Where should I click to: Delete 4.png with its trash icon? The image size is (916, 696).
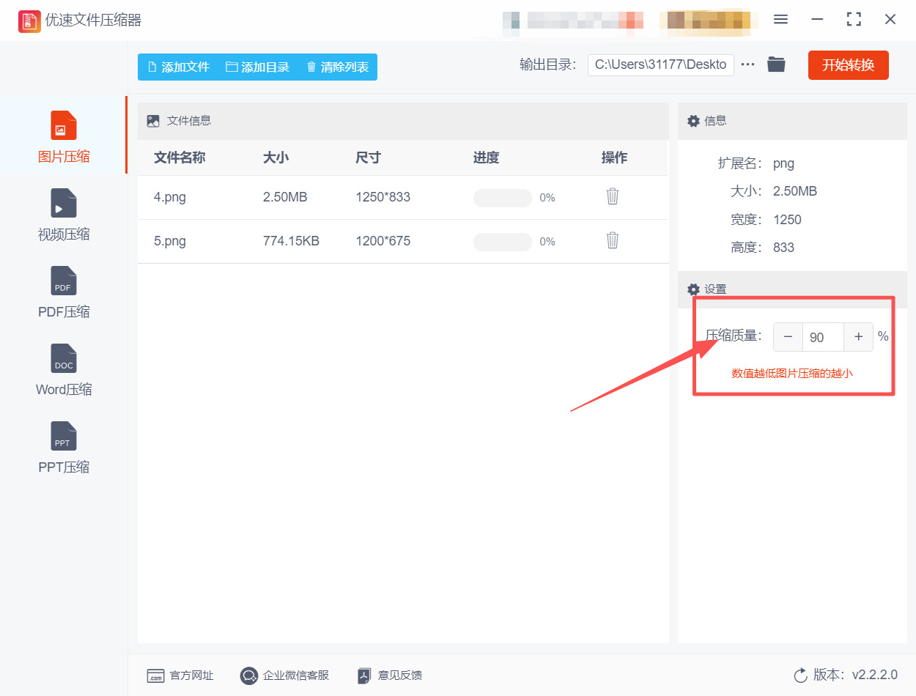pos(613,196)
